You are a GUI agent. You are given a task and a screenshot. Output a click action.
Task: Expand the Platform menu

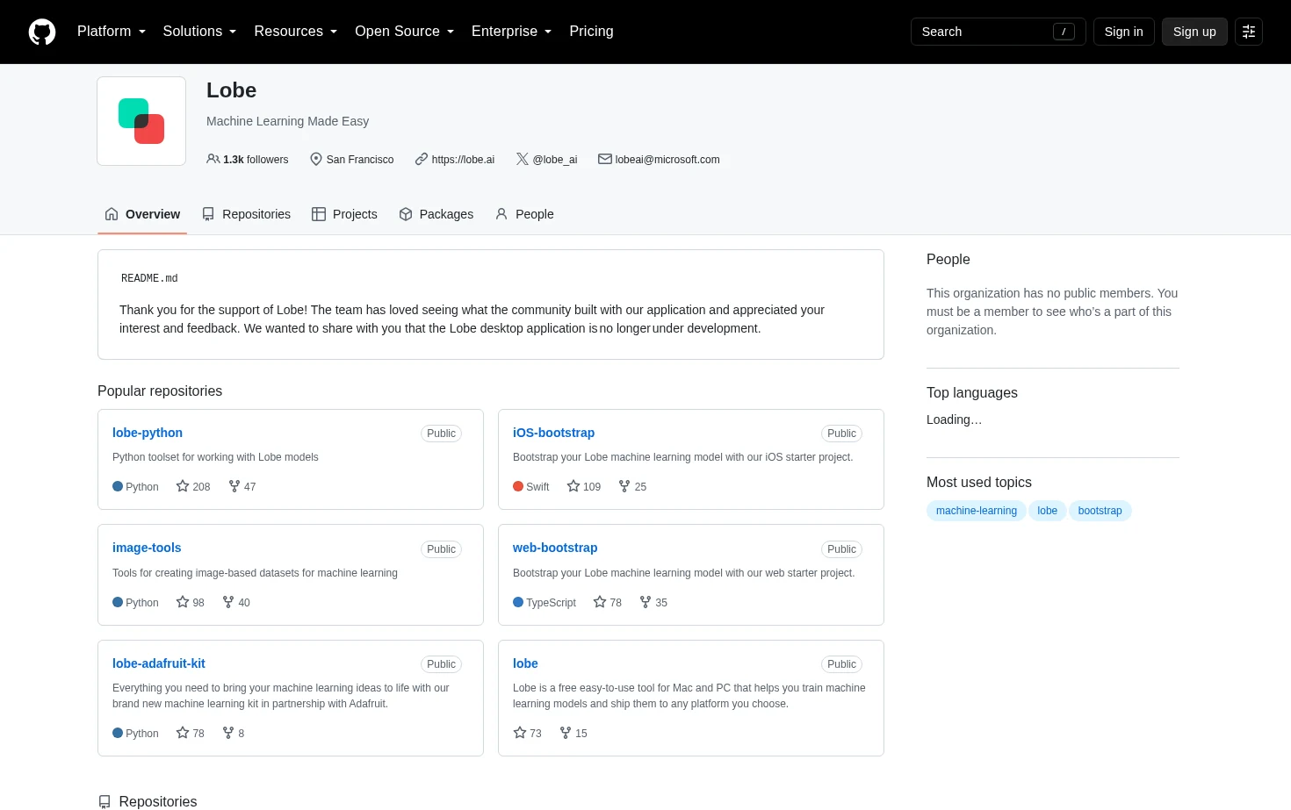(x=112, y=32)
